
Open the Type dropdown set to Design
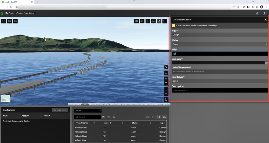[x=219, y=35]
